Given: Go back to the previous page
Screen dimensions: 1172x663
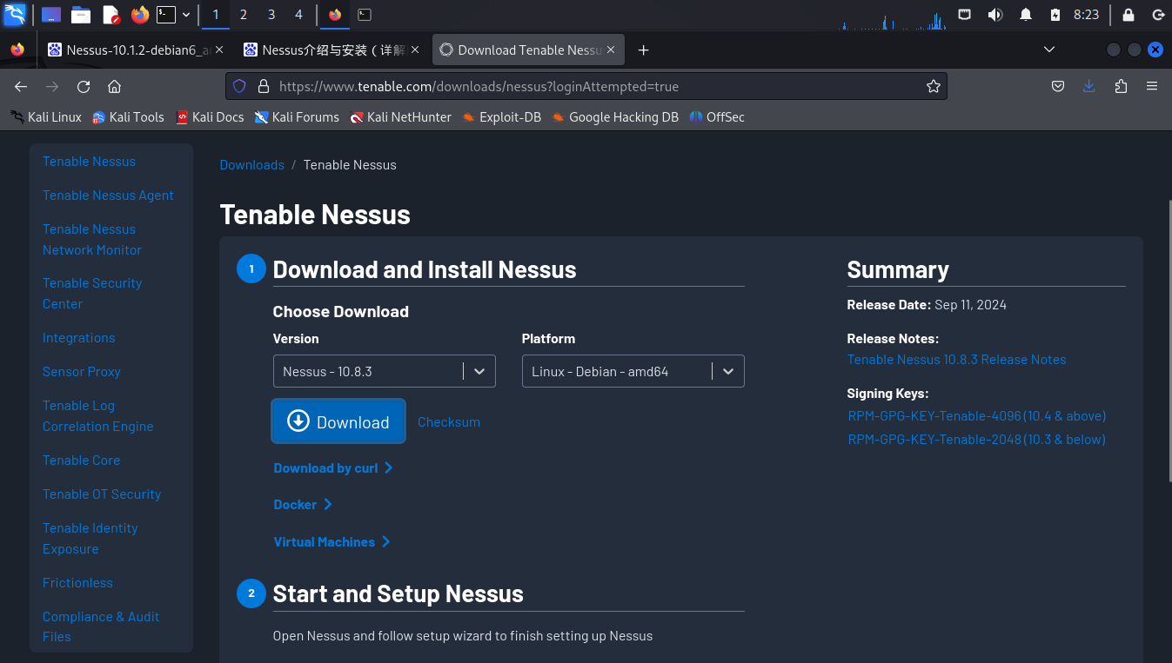Looking at the screenshot, I should tap(21, 86).
